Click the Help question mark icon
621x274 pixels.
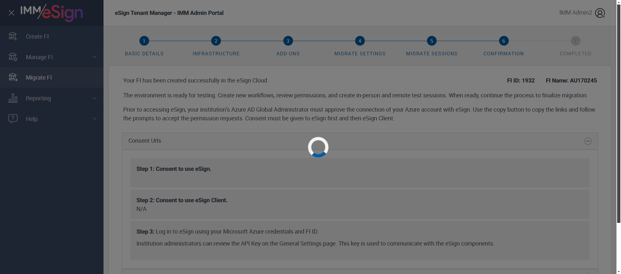[x=13, y=118]
